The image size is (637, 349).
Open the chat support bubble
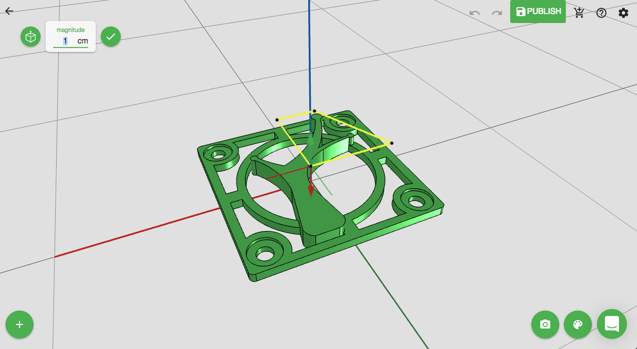612,324
